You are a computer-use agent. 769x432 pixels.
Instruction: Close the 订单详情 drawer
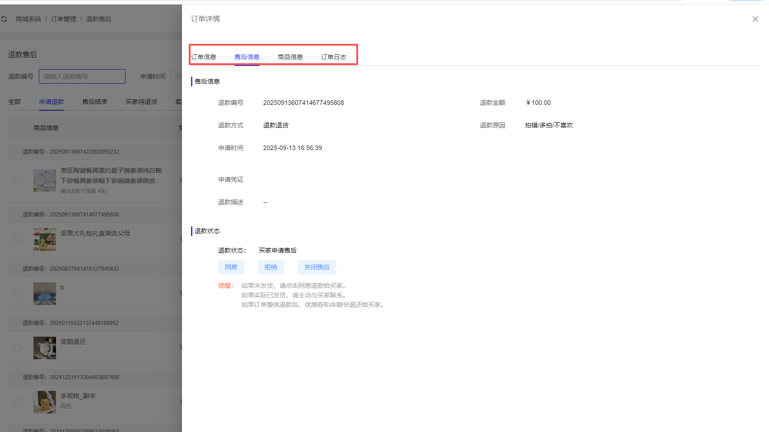755,19
